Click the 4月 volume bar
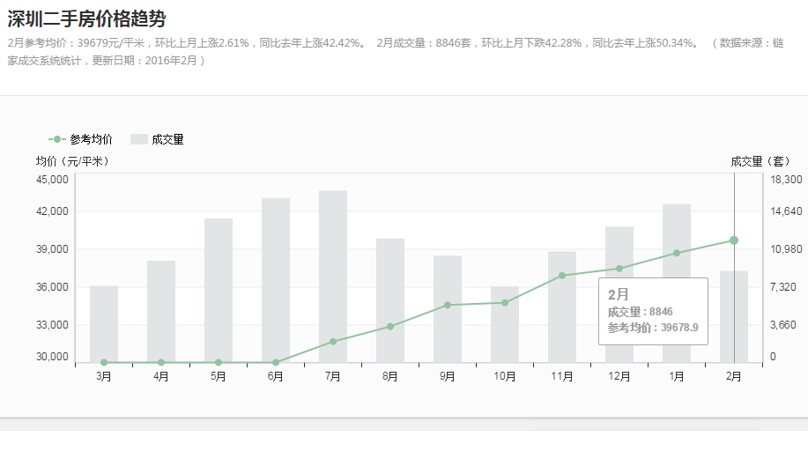The height and width of the screenshot is (451, 808). pyautogui.click(x=161, y=308)
